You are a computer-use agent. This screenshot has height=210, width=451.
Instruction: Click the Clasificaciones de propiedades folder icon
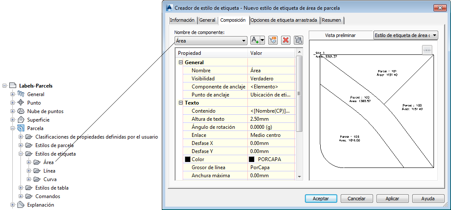(x=29, y=137)
